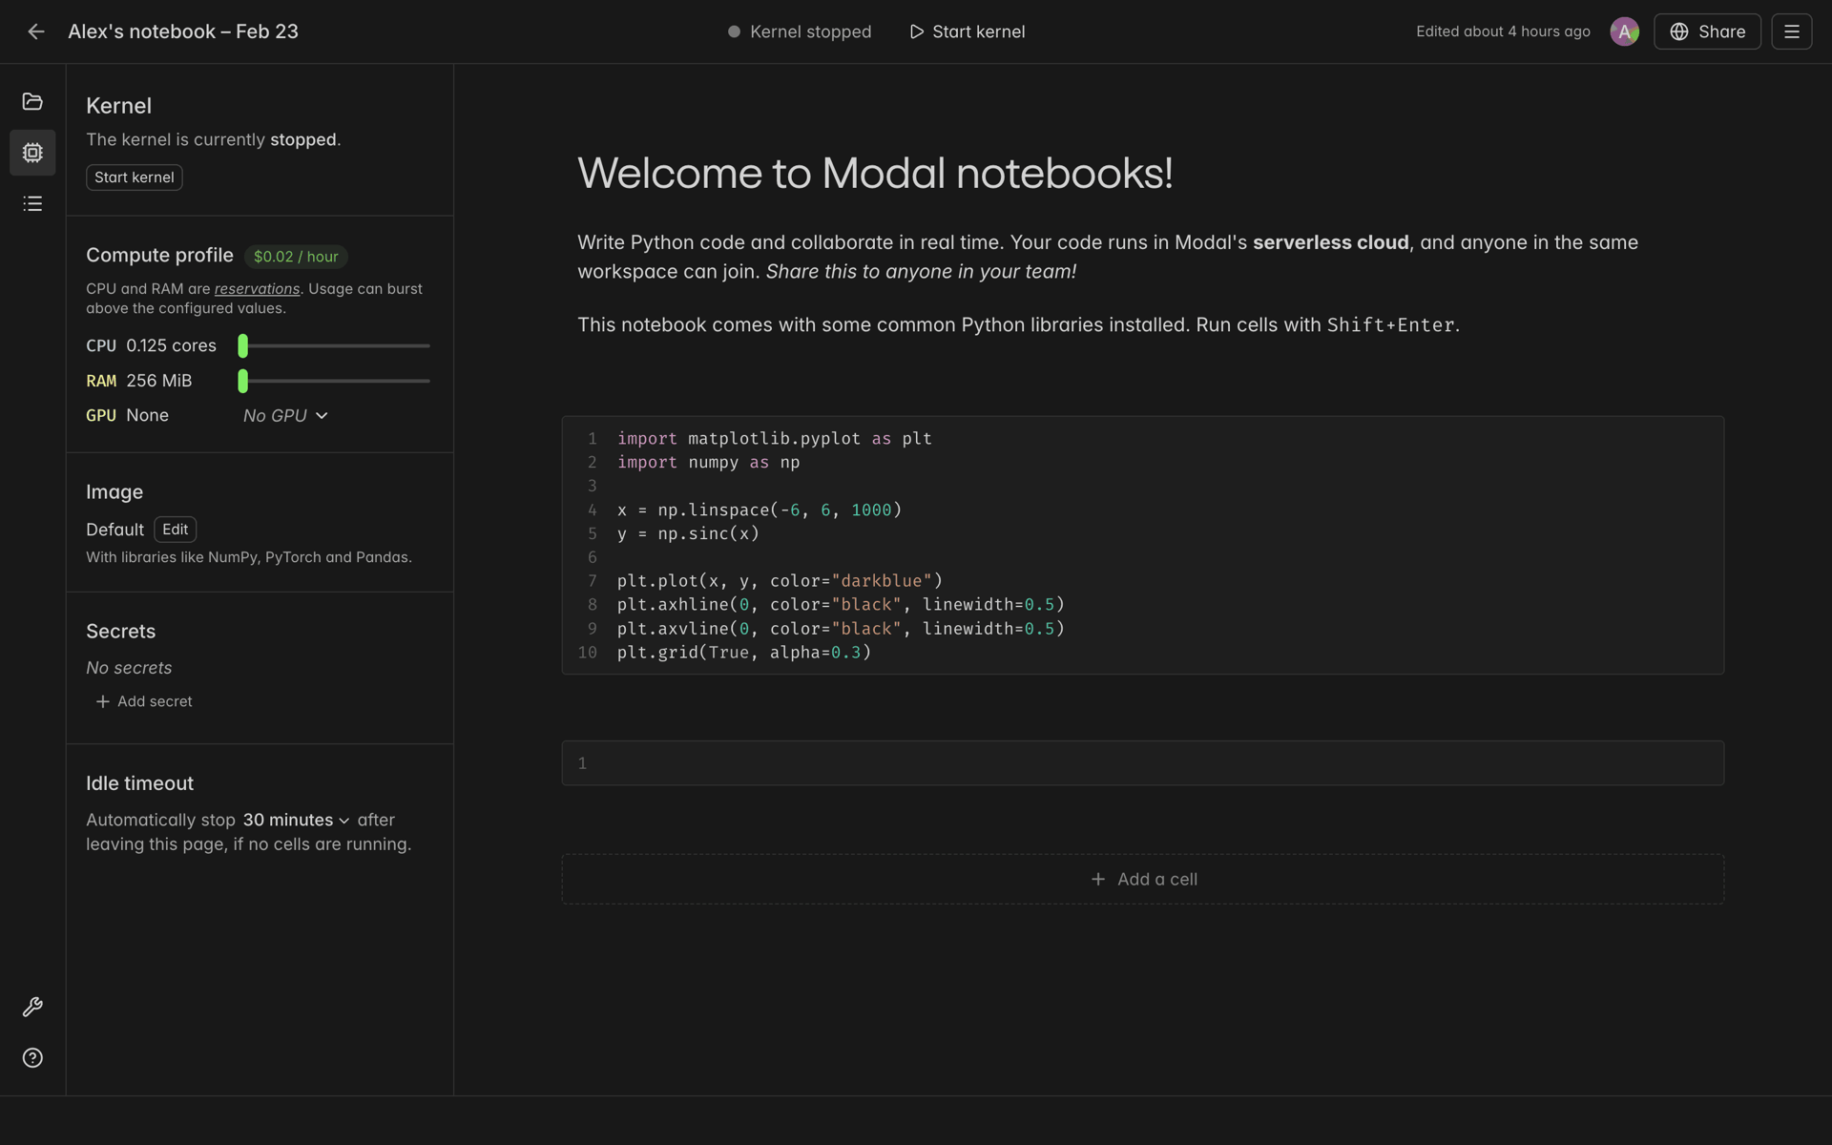Go back using the arrow icon

click(x=35, y=31)
